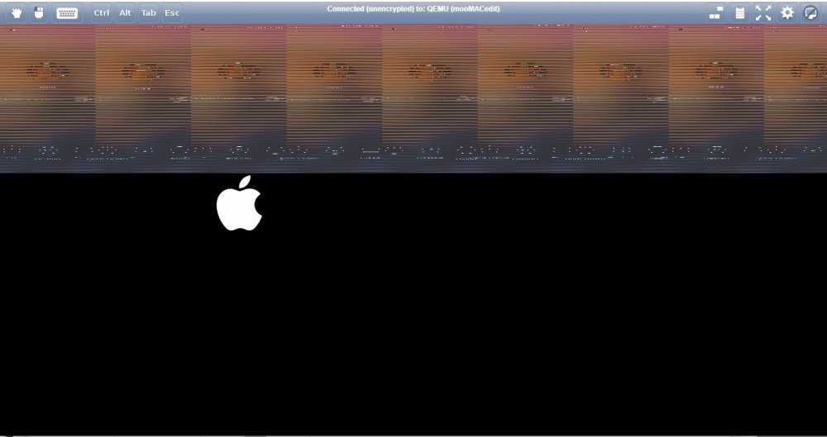Toggle the mouse button selector icon
Viewport: 827px width, 437px height.
click(39, 12)
